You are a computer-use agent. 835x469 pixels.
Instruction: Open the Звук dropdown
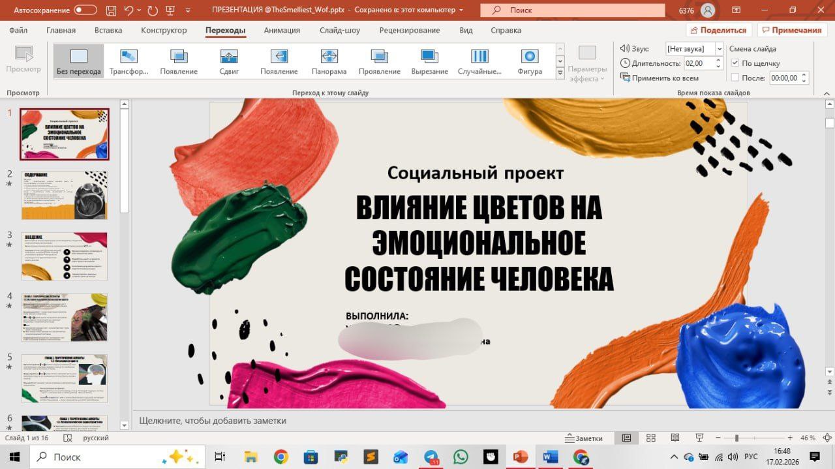(x=720, y=49)
